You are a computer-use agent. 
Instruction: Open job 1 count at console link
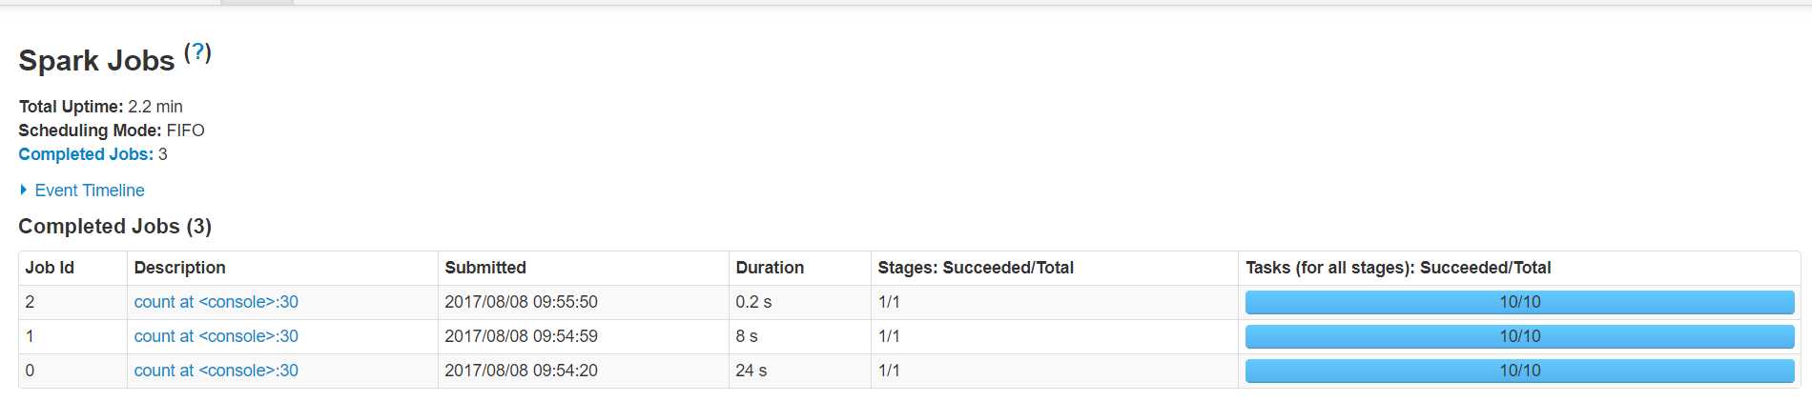[x=216, y=336]
